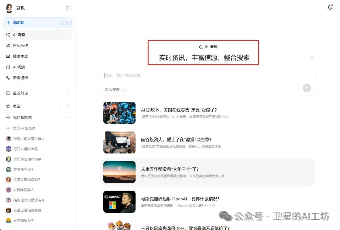Image resolution: width=340 pixels, height=230 pixels.
Task: Start a 新对话 new chat
Action: click(x=37, y=23)
